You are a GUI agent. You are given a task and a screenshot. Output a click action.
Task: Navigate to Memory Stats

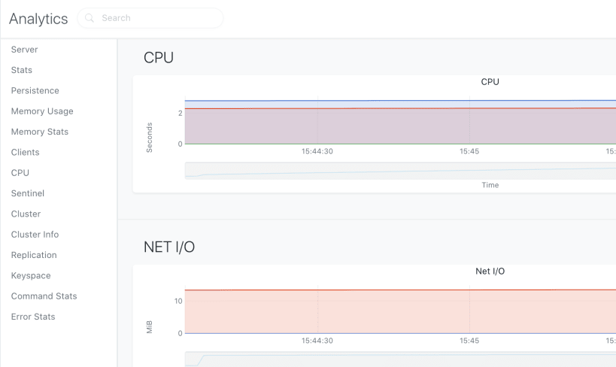click(40, 132)
